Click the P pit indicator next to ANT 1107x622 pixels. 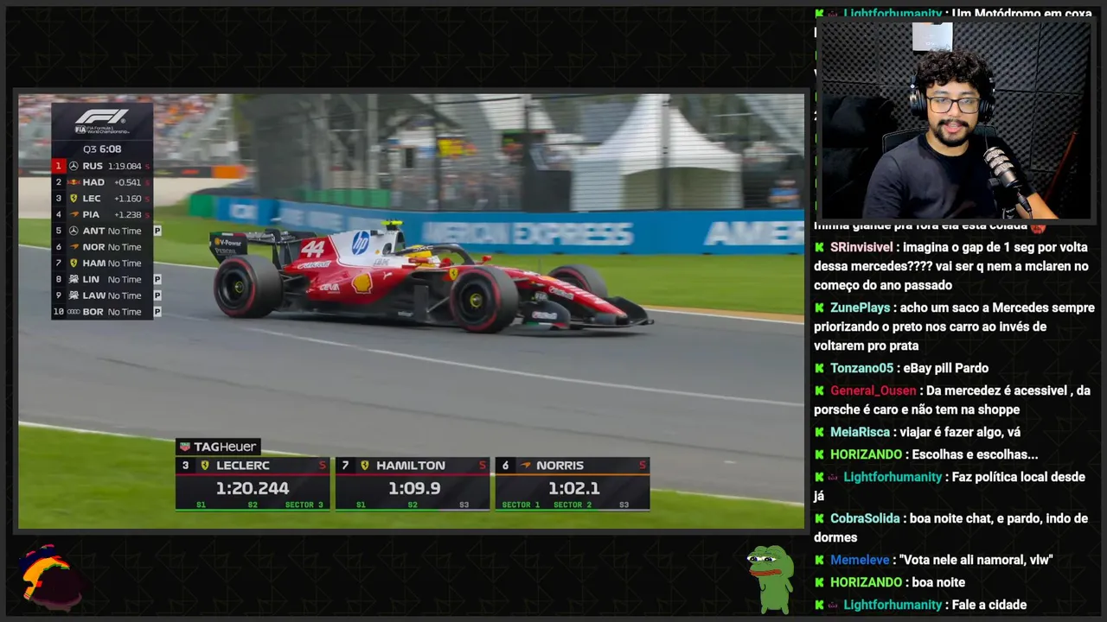tap(157, 231)
